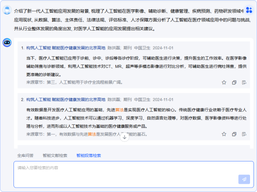257x192 pixels.
Task: Copy result 2 paragraph text
Action: [x=234, y=134]
